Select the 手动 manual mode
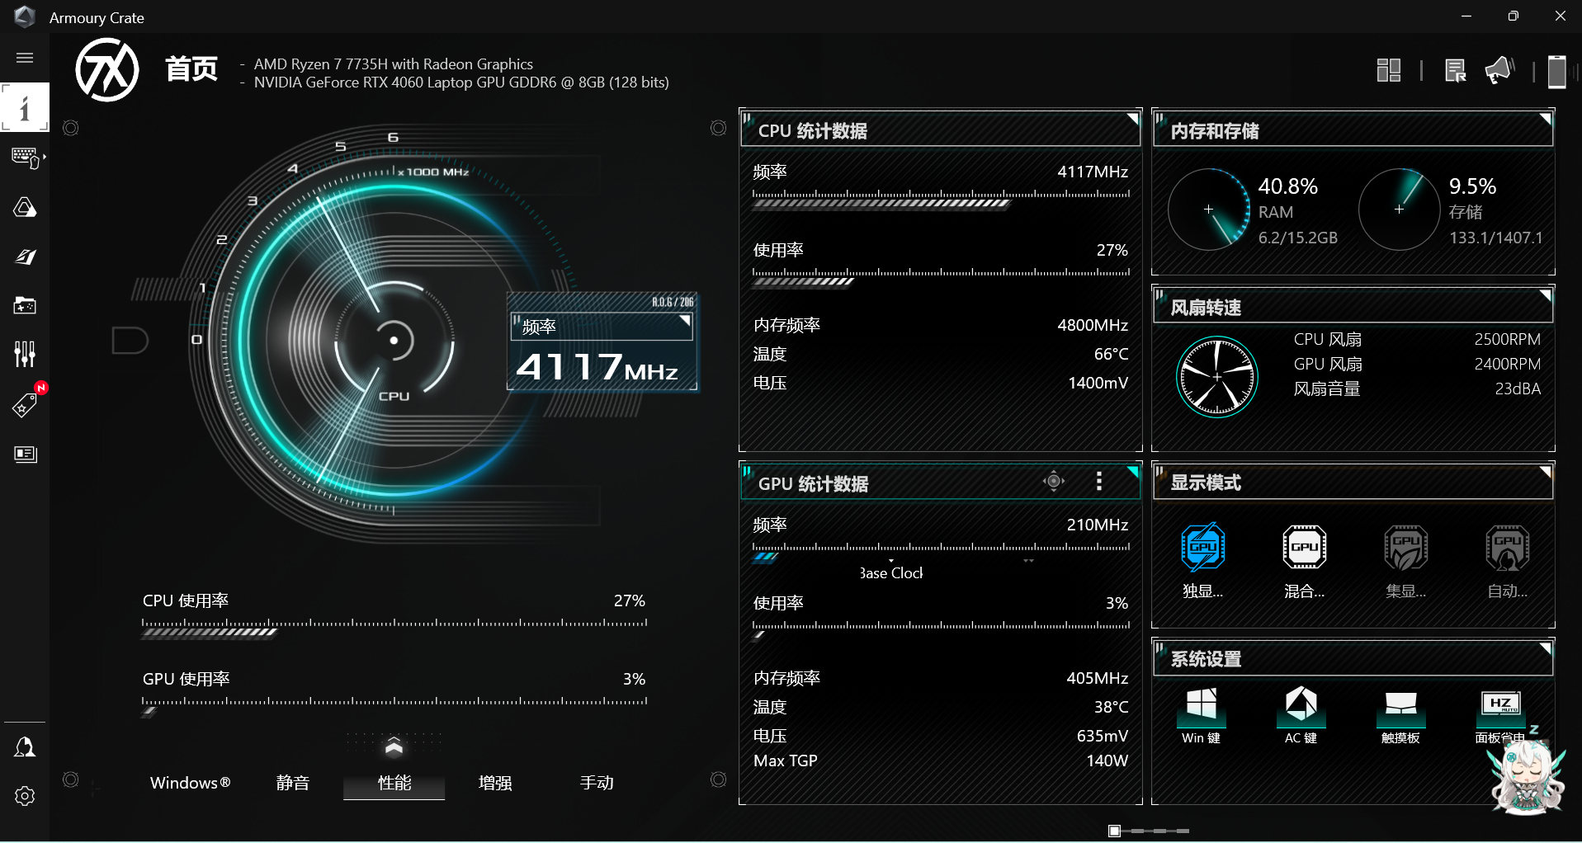 pyautogui.click(x=597, y=783)
